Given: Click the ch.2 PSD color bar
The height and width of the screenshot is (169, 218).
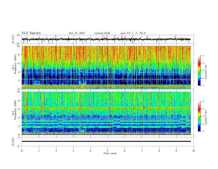Looking at the screenshot, I should click(199, 116).
